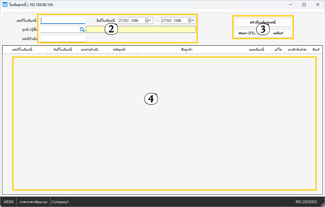
Task: Click the app icon in title bar
Action: pyautogui.click(x=5, y=4)
